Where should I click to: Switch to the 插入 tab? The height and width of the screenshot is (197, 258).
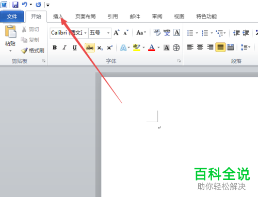coord(58,17)
